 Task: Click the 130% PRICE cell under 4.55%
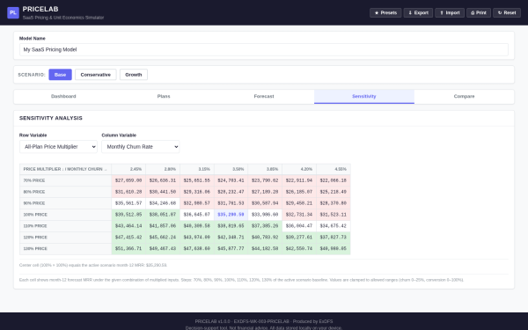pos(334,249)
